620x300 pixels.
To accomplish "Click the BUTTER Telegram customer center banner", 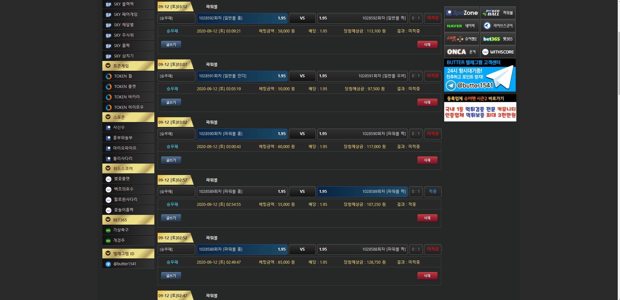I will [480, 75].
